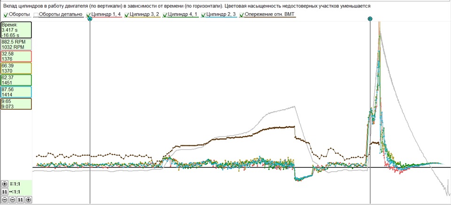Reset horizontal scale with the bottom-row 1:1 button
451x205 pixels.
(x=20, y=199)
